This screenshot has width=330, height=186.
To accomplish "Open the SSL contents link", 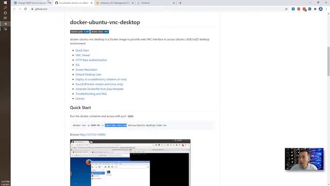I will click(77, 65).
